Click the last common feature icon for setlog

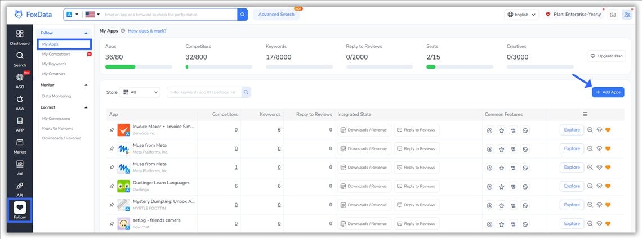[x=525, y=224]
